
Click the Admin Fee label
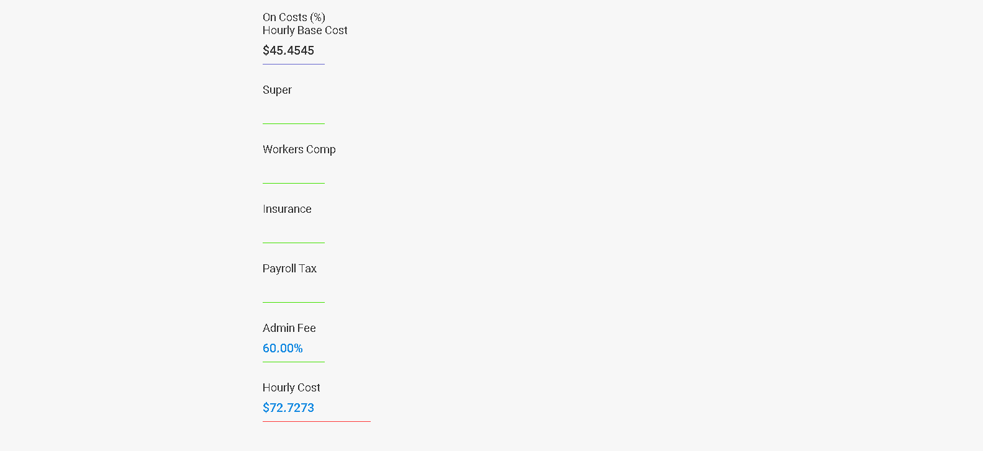point(289,328)
